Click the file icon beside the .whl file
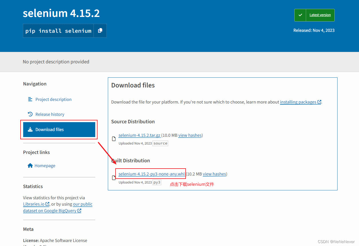Viewport: 359px width, 246px height. 114,177
